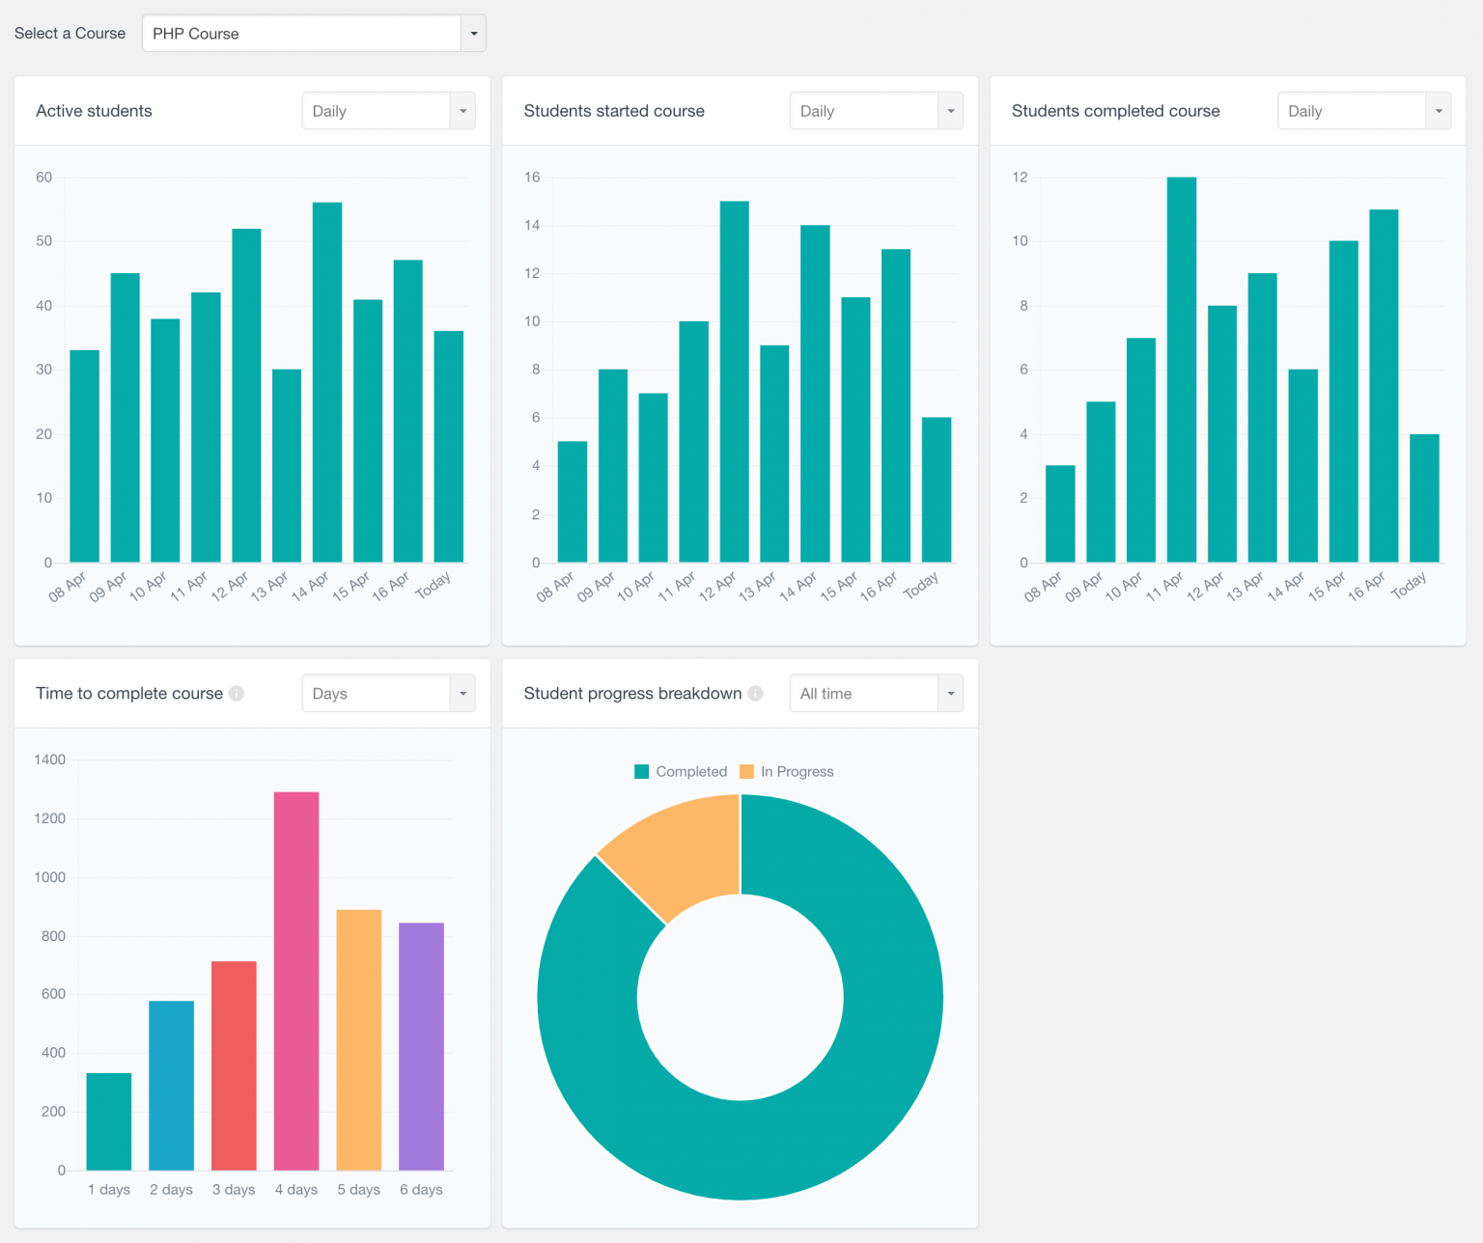Open the All time range dropdown
The height and width of the screenshot is (1243, 1483).
coord(876,694)
